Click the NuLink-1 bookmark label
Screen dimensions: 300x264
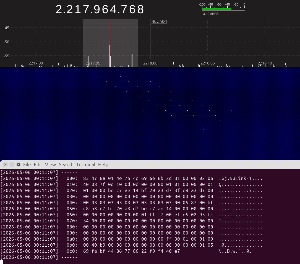[159, 21]
